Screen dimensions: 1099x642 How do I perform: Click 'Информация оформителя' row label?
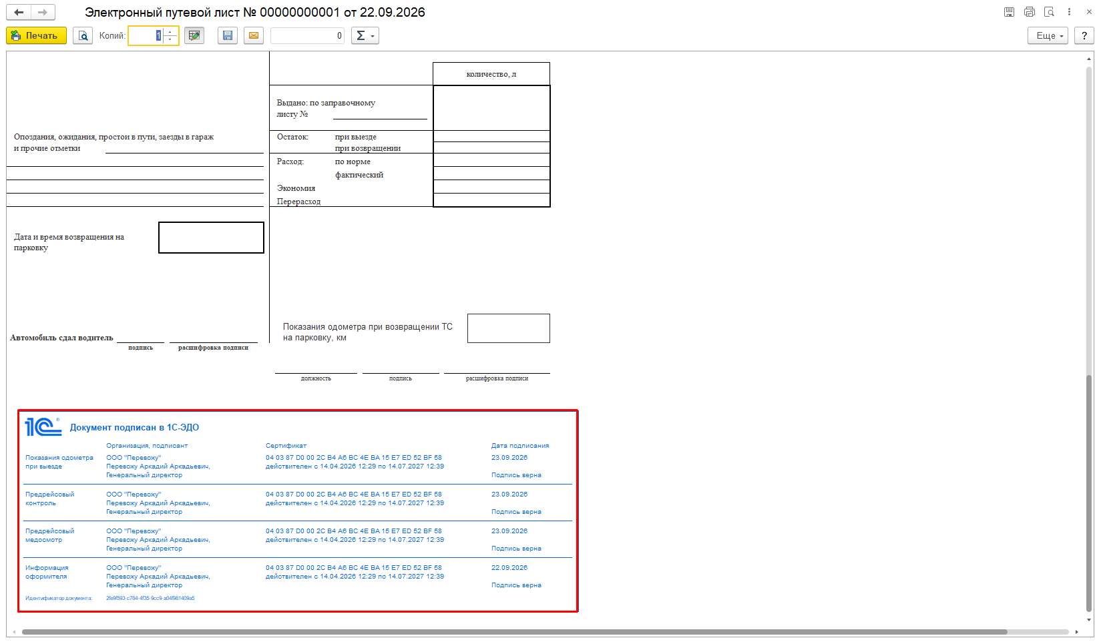(x=47, y=572)
